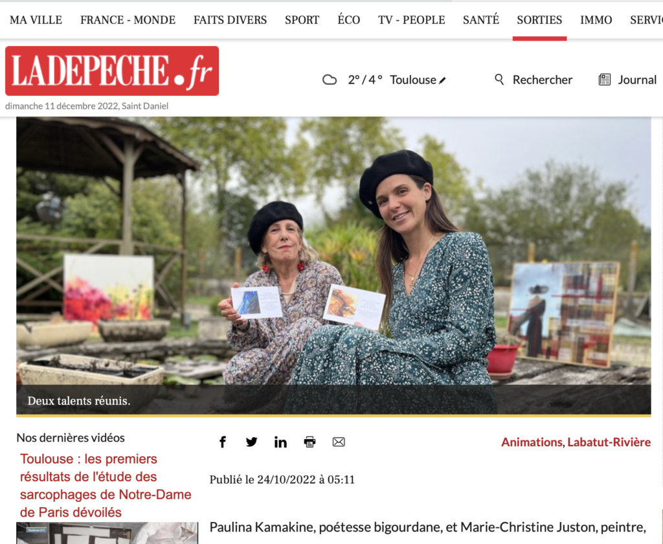Viewport: 663px width, 544px height.
Task: Click the LADEPECHE.fr logo
Action: pos(112,71)
